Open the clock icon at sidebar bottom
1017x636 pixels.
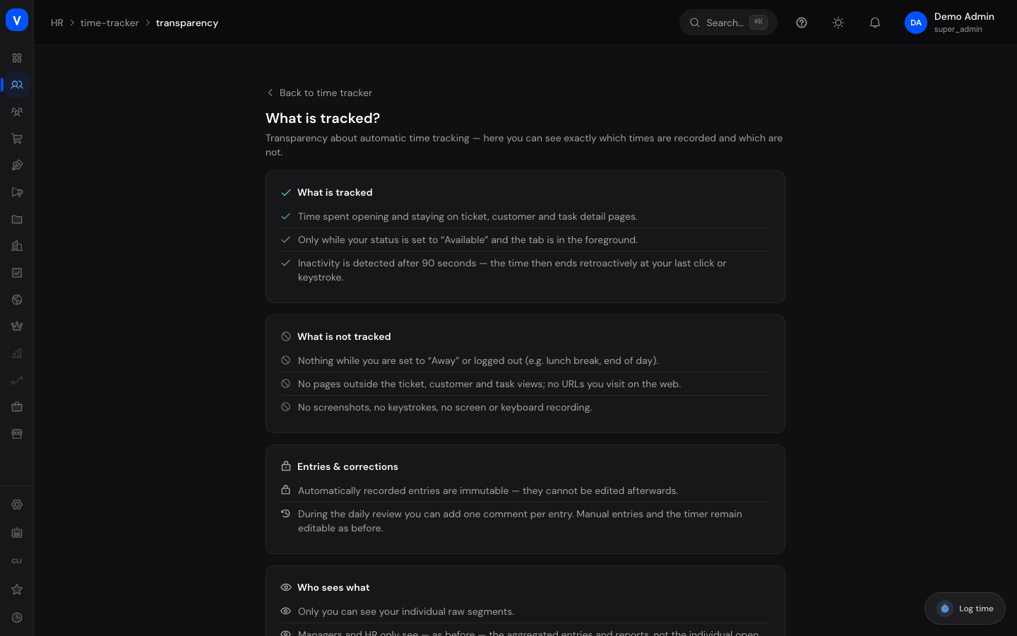17,618
